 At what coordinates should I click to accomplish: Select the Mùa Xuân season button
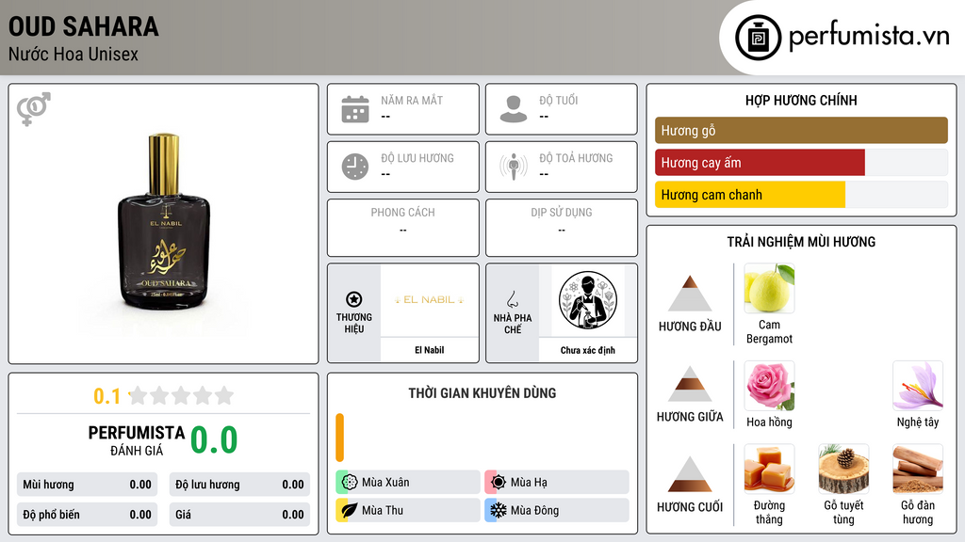coord(407,483)
